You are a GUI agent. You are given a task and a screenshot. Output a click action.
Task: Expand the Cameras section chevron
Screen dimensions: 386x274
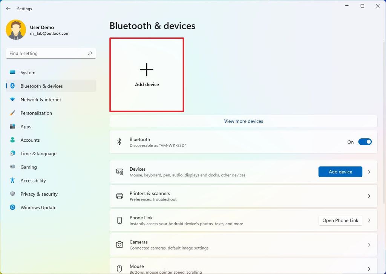coord(369,245)
